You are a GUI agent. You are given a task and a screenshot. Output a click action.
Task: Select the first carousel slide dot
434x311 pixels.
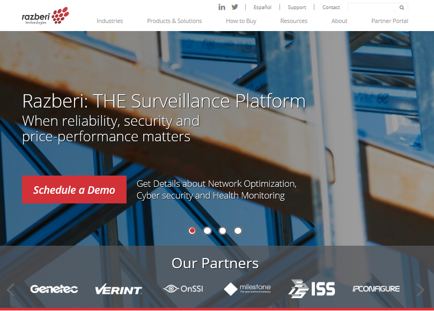click(x=192, y=231)
